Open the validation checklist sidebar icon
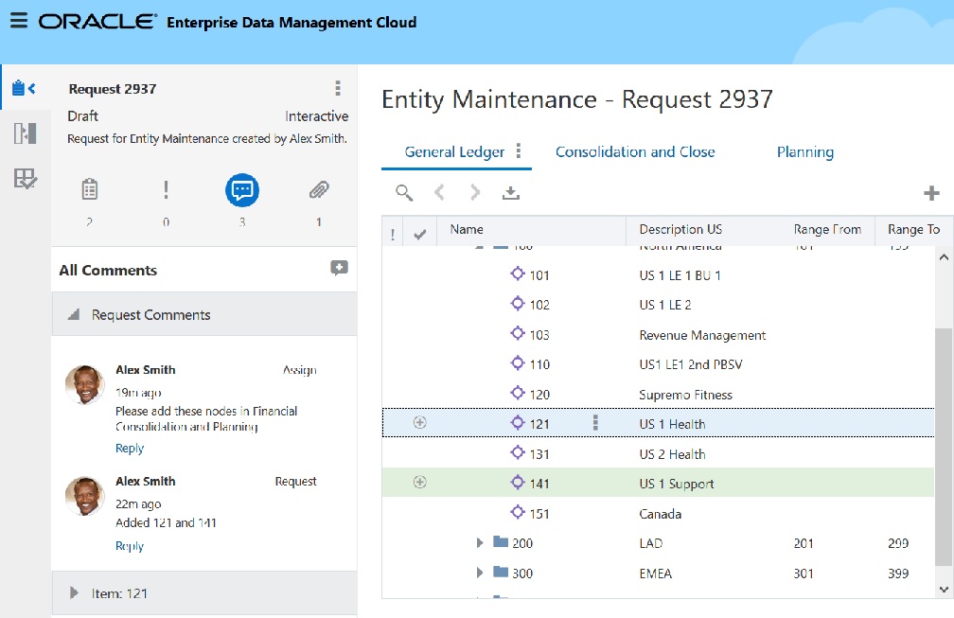954x618 pixels. 25,179
